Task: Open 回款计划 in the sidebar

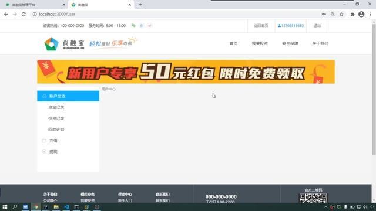Action: click(56, 130)
